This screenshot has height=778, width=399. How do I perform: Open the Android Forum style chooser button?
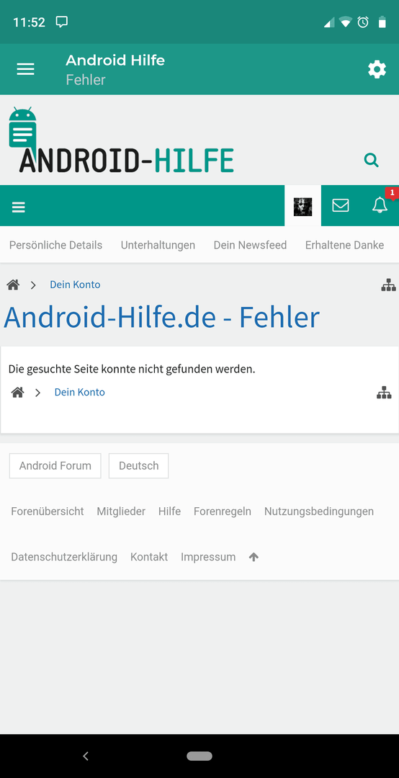pyautogui.click(x=55, y=466)
